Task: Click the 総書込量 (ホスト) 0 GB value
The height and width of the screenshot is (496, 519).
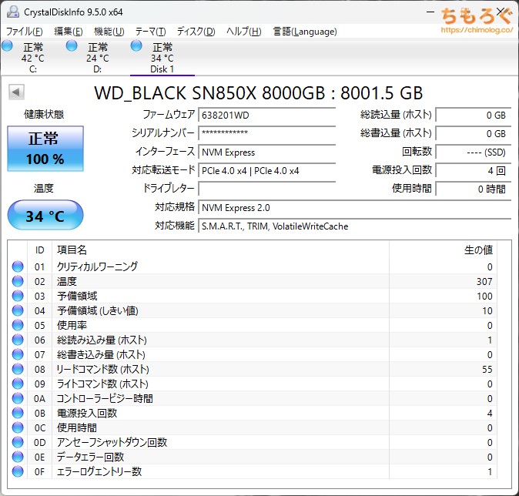Action: (474, 133)
